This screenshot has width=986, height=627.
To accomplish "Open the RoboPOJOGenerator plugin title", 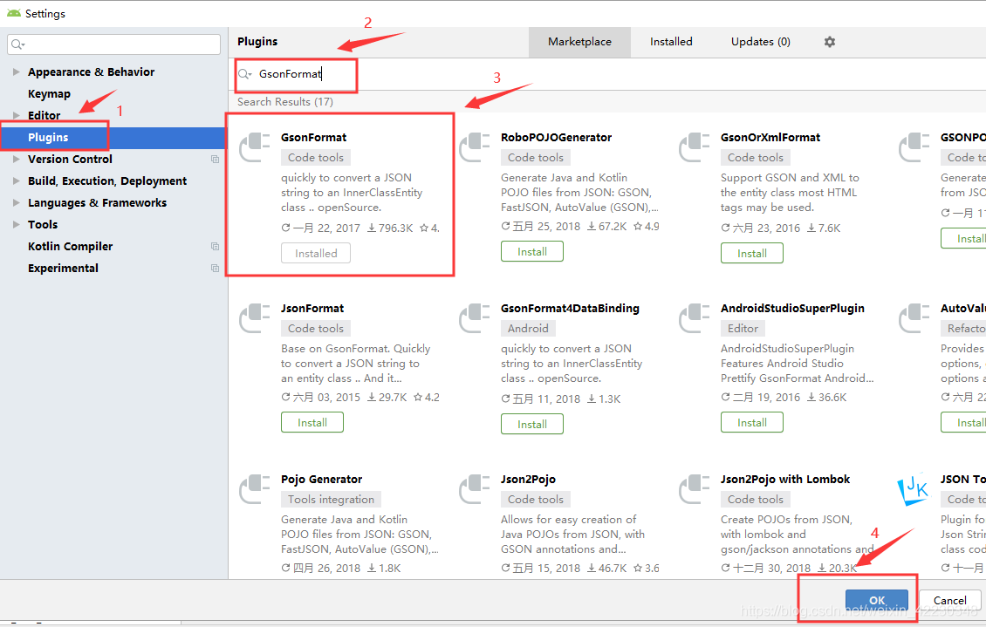I will coord(556,138).
